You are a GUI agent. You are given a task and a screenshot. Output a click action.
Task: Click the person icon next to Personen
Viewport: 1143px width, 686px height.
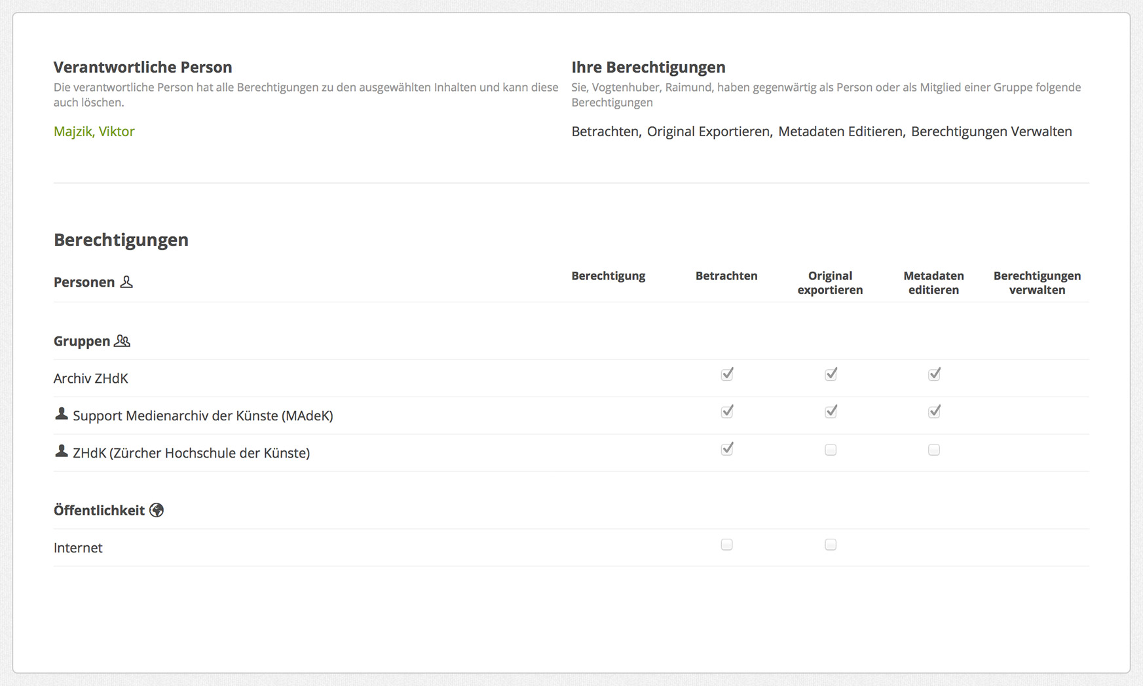pos(126,282)
